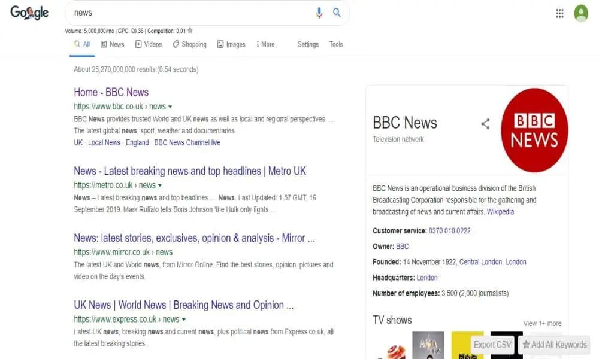Switch to the Images tab
599x359 pixels.
[231, 44]
